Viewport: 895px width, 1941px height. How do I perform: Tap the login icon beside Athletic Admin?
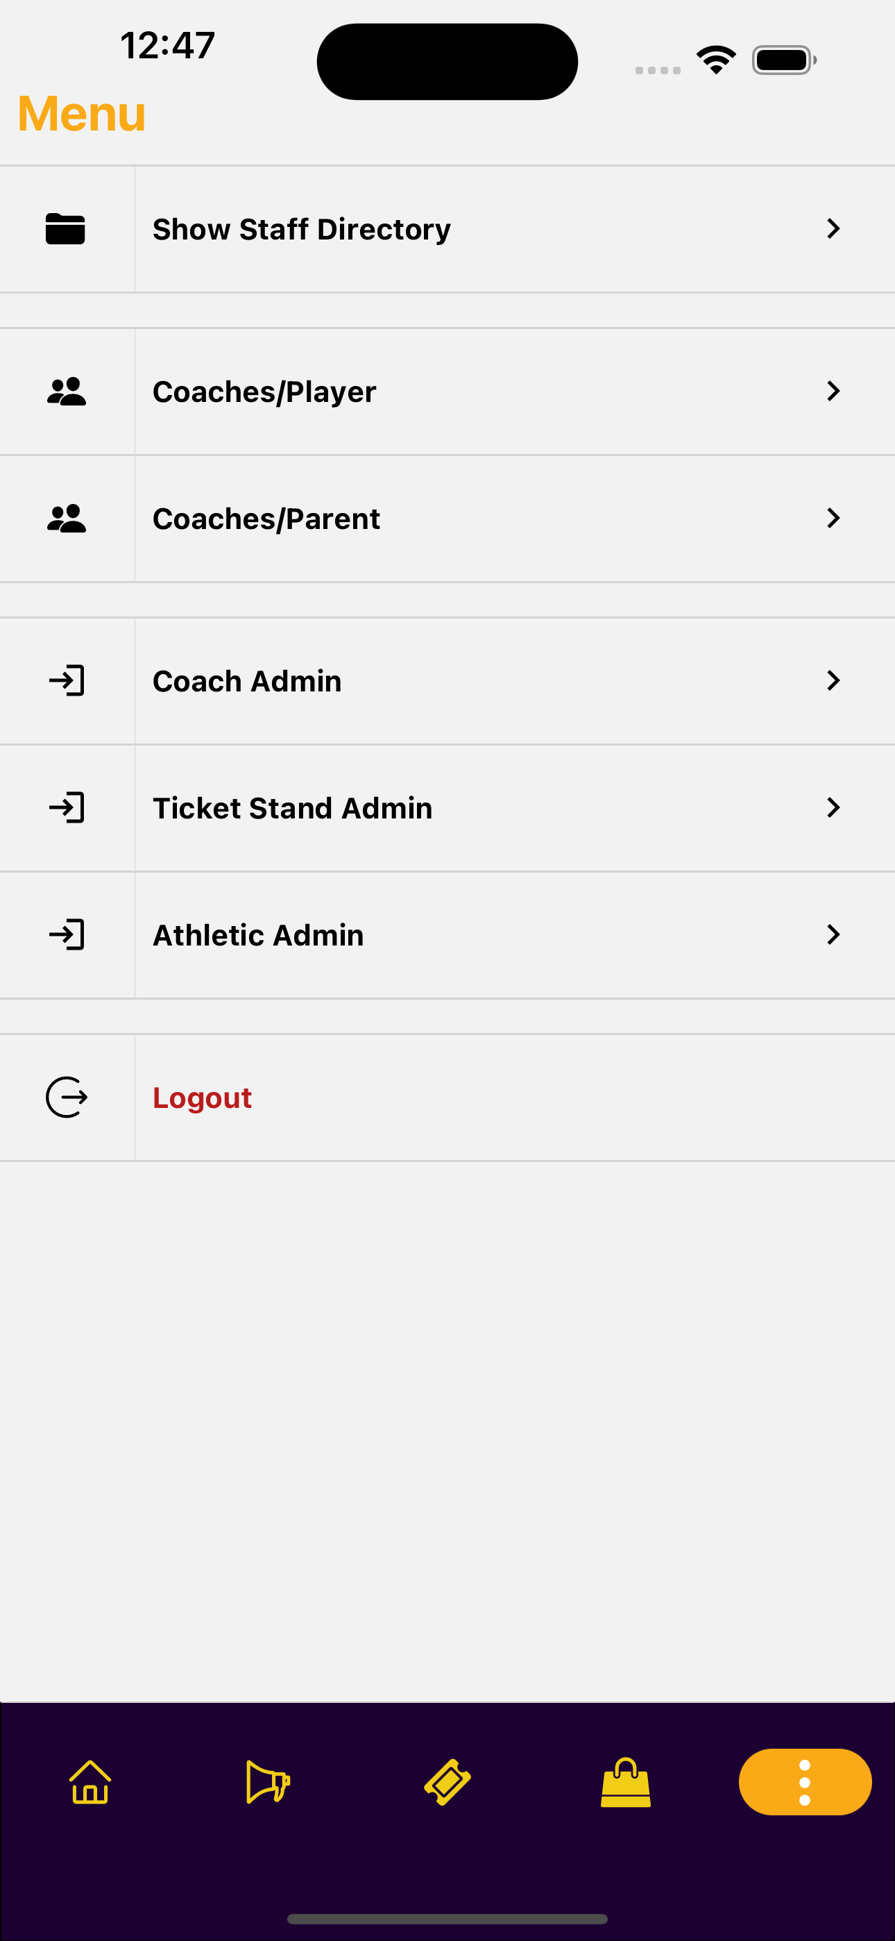coord(67,934)
